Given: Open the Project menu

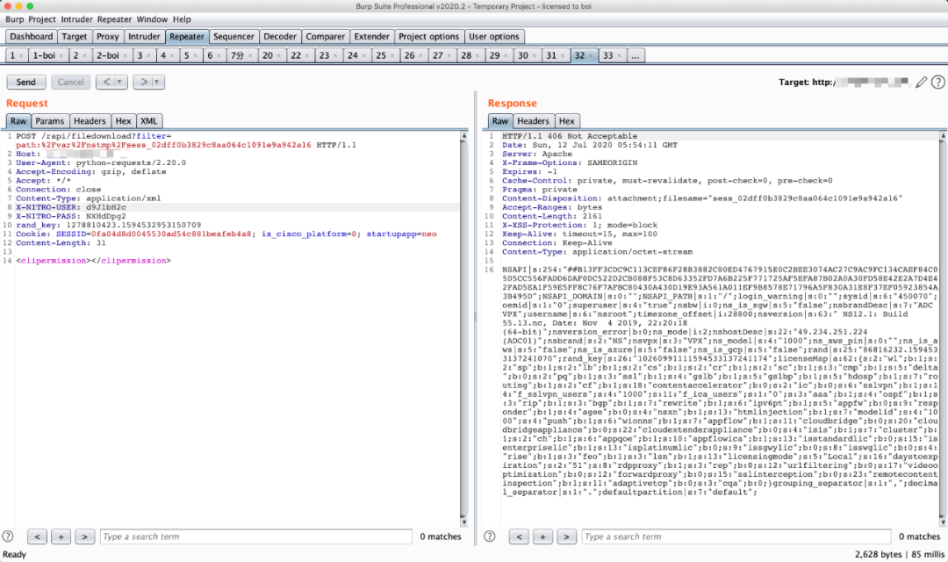Looking at the screenshot, I should pos(42,19).
